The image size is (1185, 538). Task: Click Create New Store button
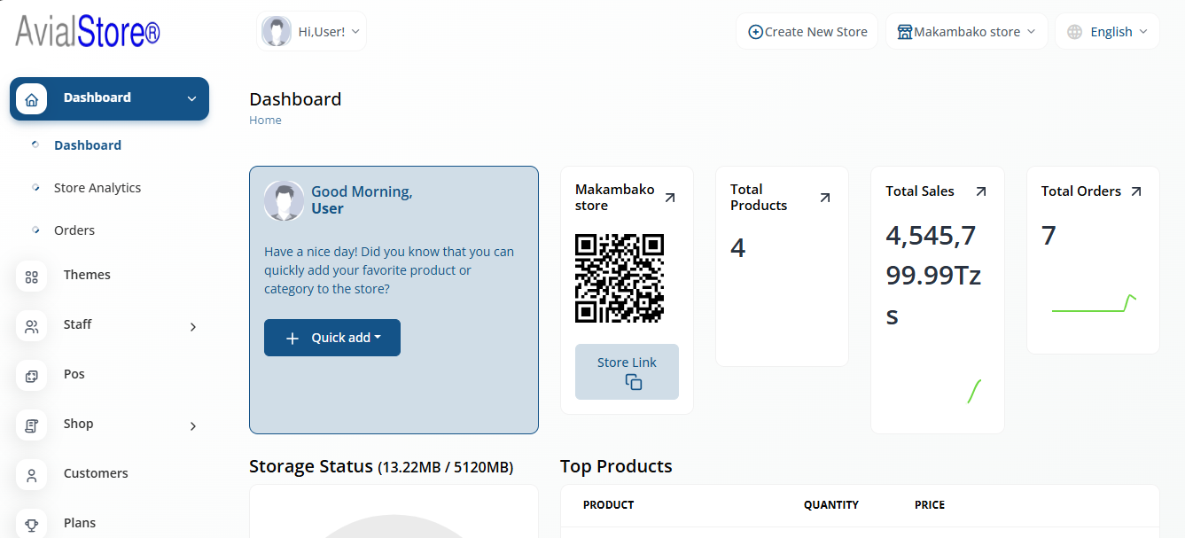coord(807,32)
